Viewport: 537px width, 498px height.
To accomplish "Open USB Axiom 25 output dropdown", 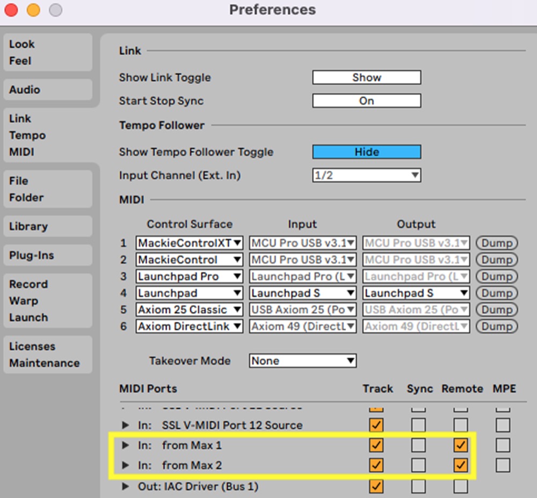I will [416, 309].
